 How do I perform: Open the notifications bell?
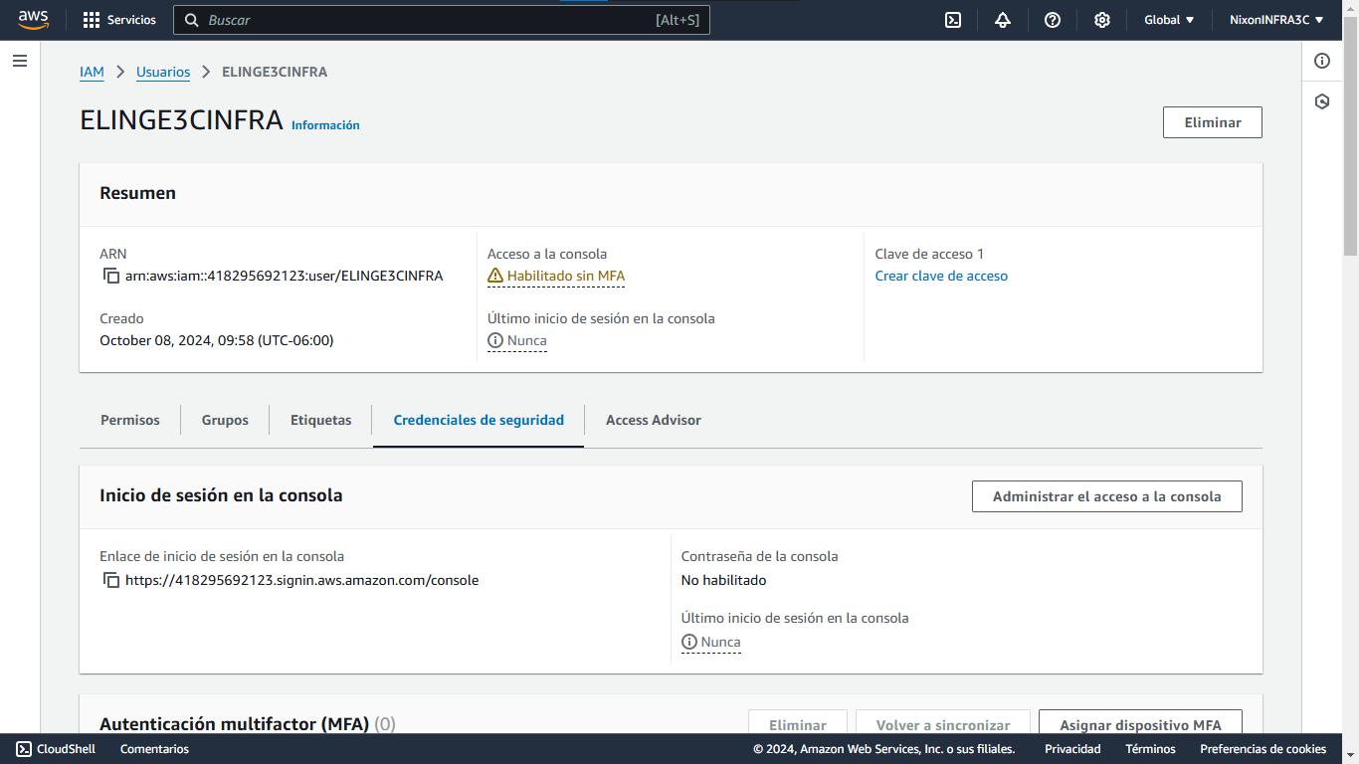(x=1003, y=20)
